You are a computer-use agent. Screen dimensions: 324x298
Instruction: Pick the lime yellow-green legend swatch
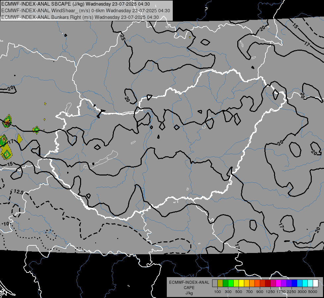(236, 283)
